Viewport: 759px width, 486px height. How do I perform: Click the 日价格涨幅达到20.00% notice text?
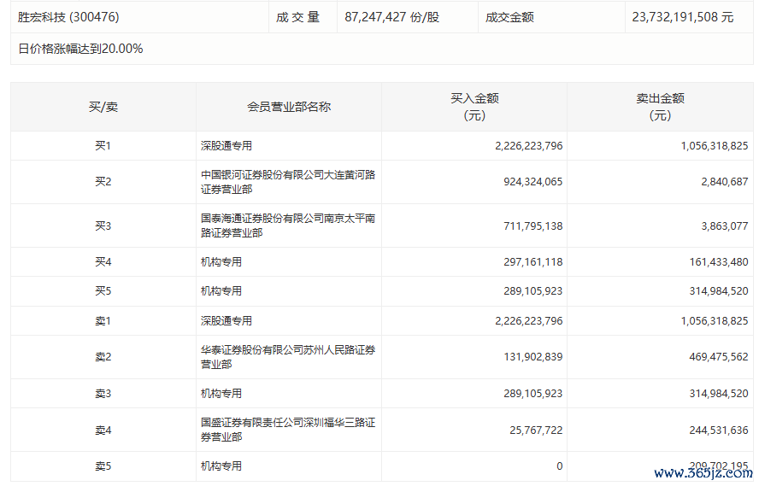pyautogui.click(x=80, y=49)
